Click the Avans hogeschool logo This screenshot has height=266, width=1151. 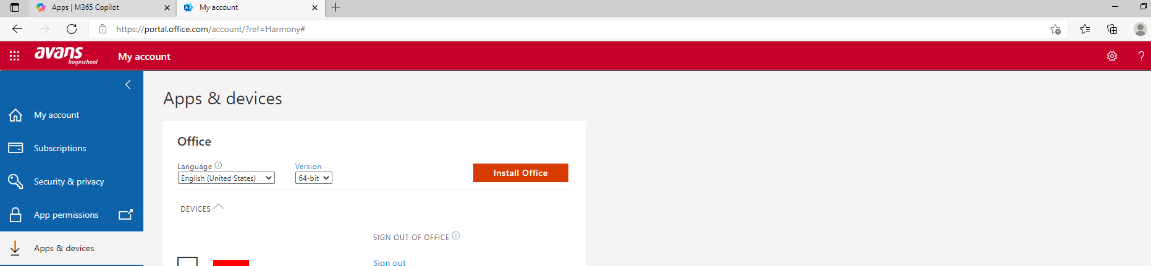click(65, 55)
